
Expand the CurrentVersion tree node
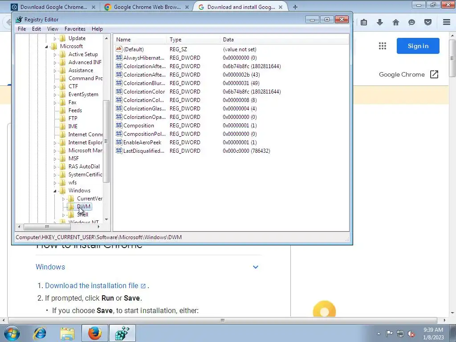(63, 199)
